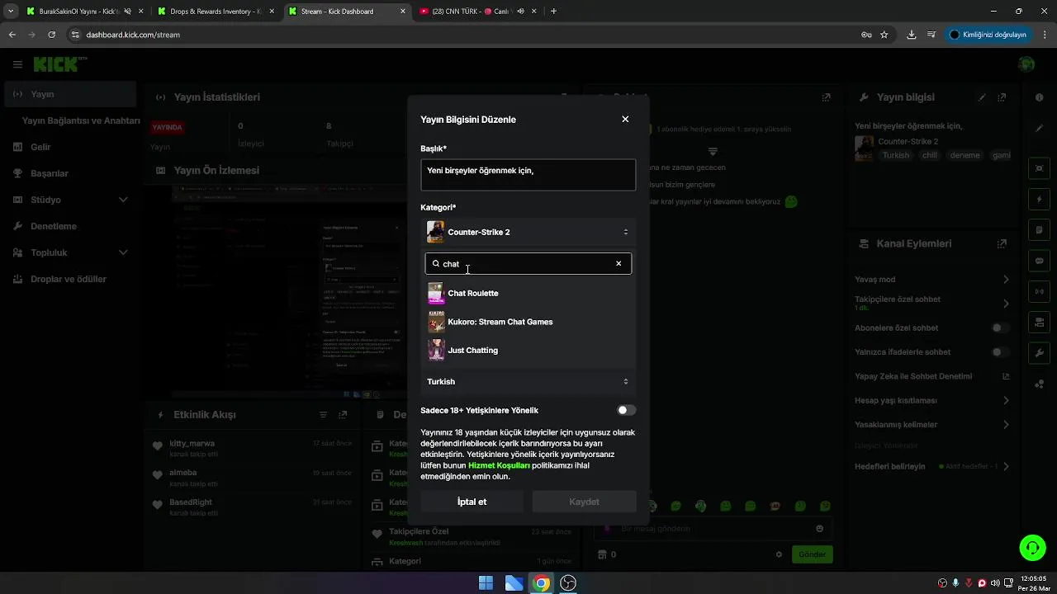Screen dimensions: 1057x594
Task: Open the Windows Start menu
Action: coord(486,583)
